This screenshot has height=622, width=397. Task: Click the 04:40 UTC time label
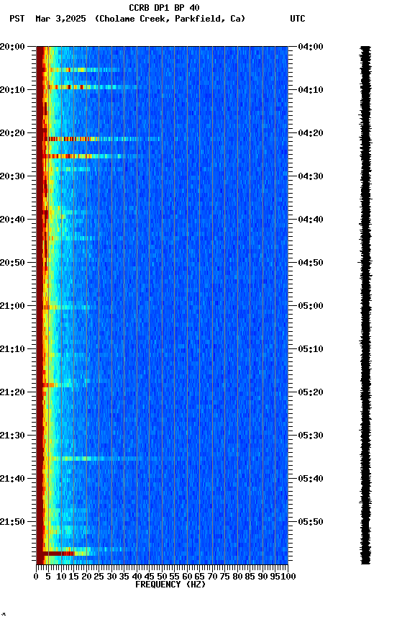[x=311, y=220]
